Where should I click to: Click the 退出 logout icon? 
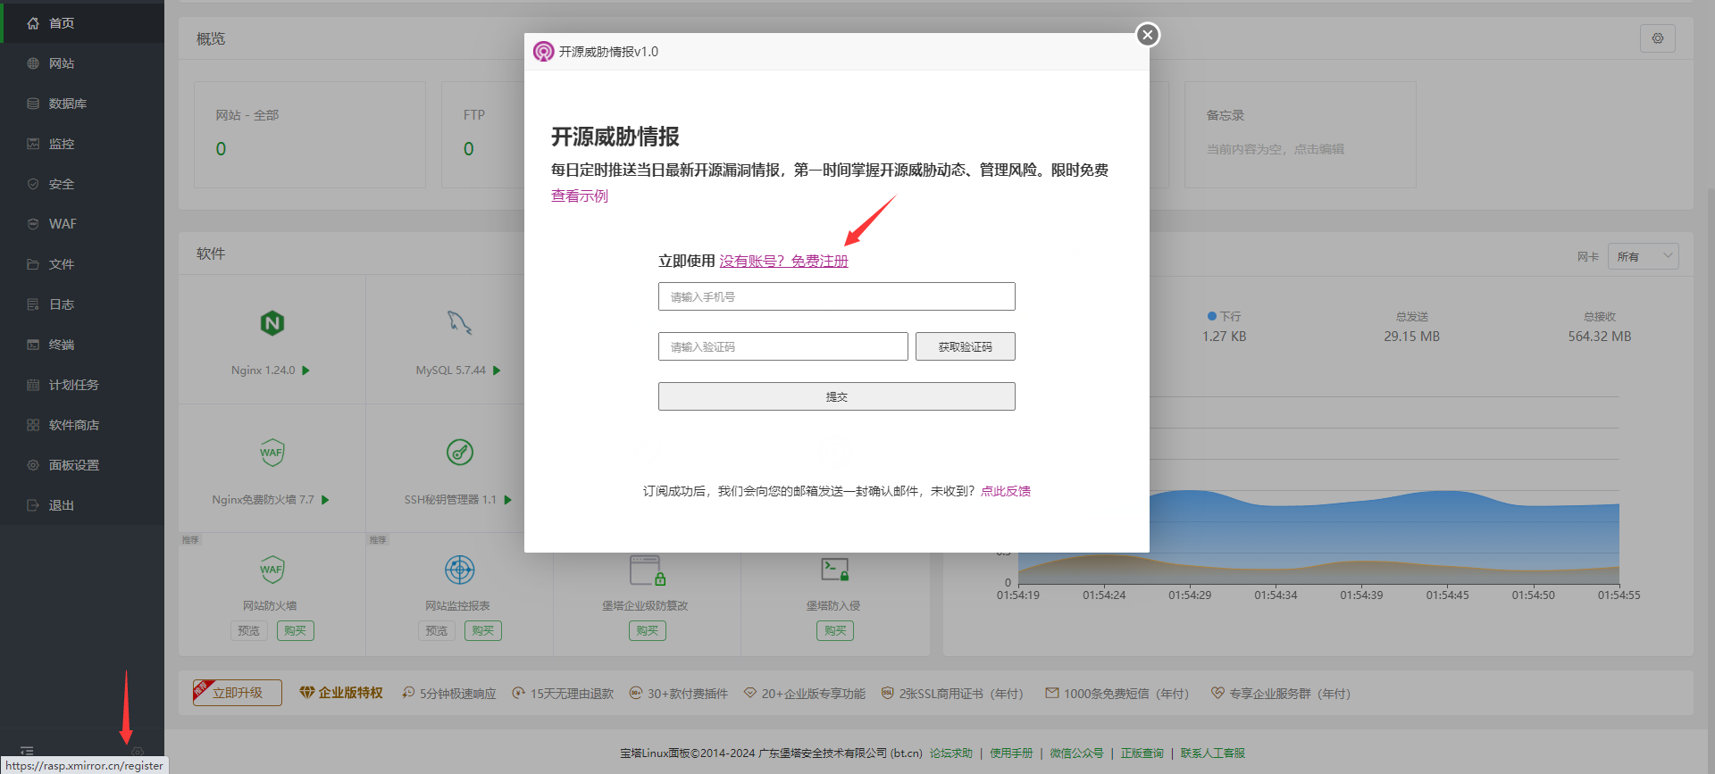pyautogui.click(x=33, y=505)
